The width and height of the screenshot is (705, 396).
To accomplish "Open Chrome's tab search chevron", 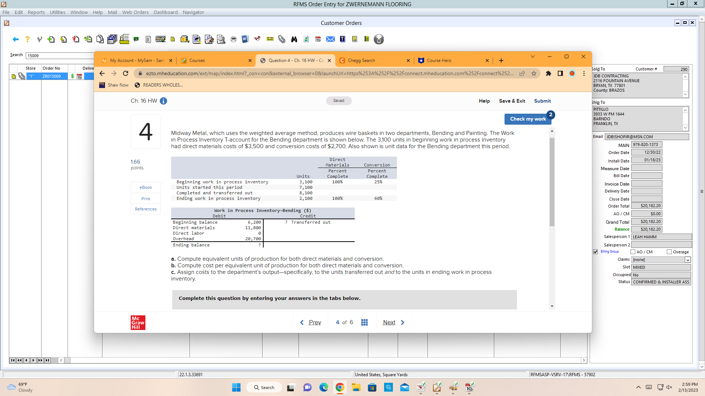I will (532, 57).
